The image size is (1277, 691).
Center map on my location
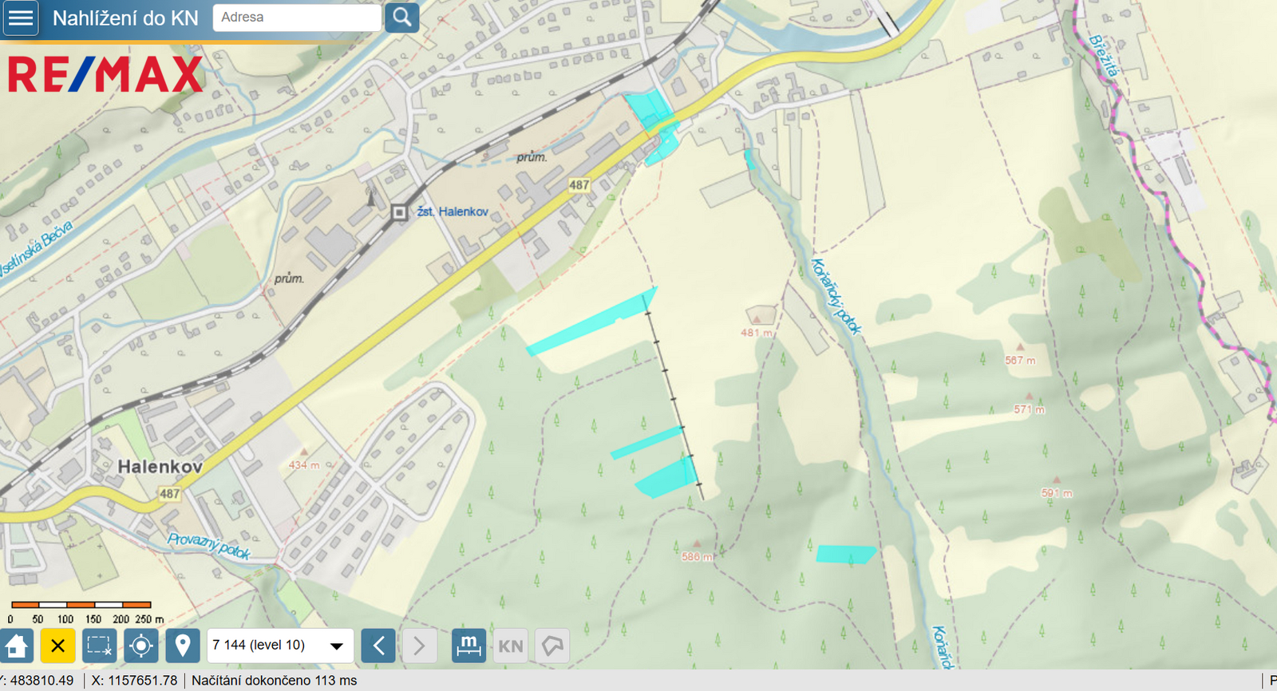pyautogui.click(x=141, y=646)
